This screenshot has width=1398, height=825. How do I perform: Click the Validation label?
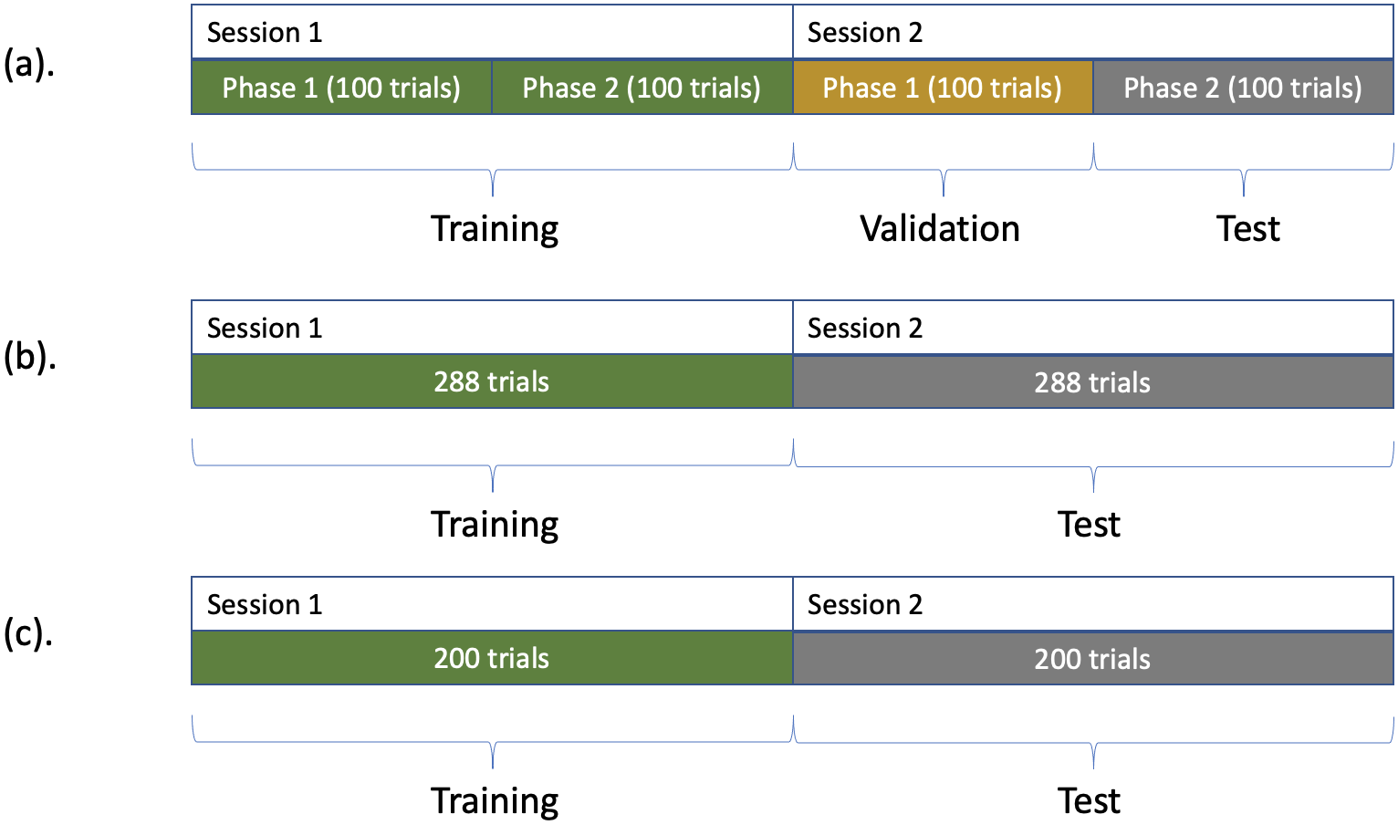coord(940,228)
